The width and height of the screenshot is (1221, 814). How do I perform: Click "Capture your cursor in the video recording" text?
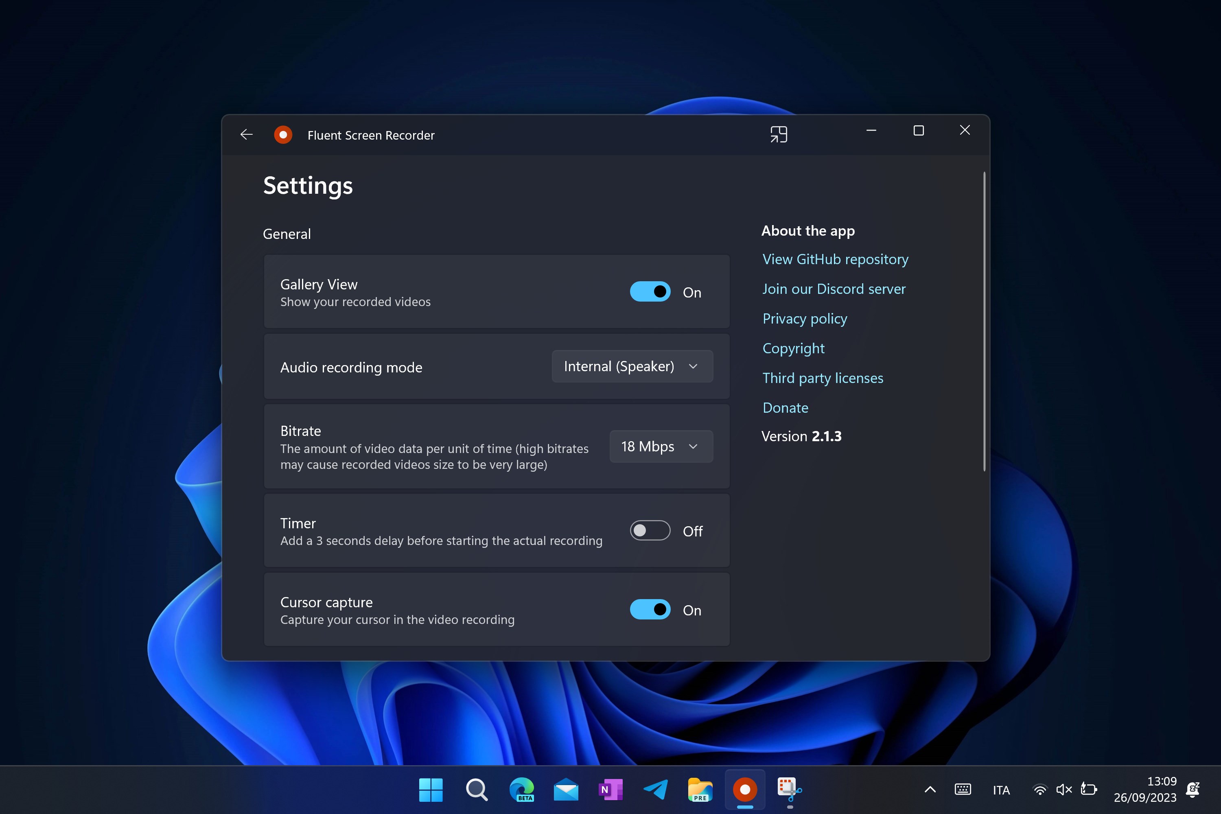(398, 619)
